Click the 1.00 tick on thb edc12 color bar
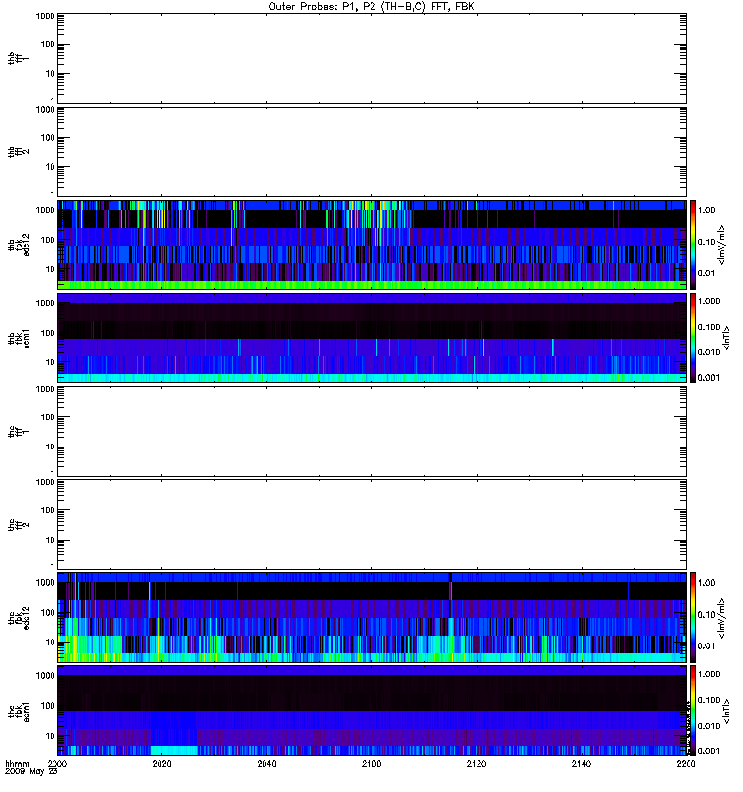 706,210
